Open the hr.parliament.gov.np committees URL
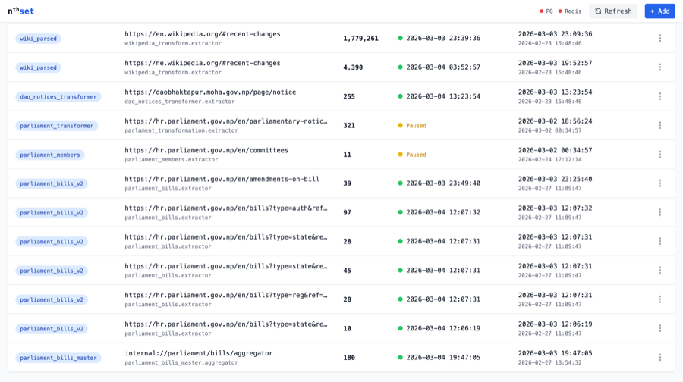The height and width of the screenshot is (382, 683). tap(206, 150)
